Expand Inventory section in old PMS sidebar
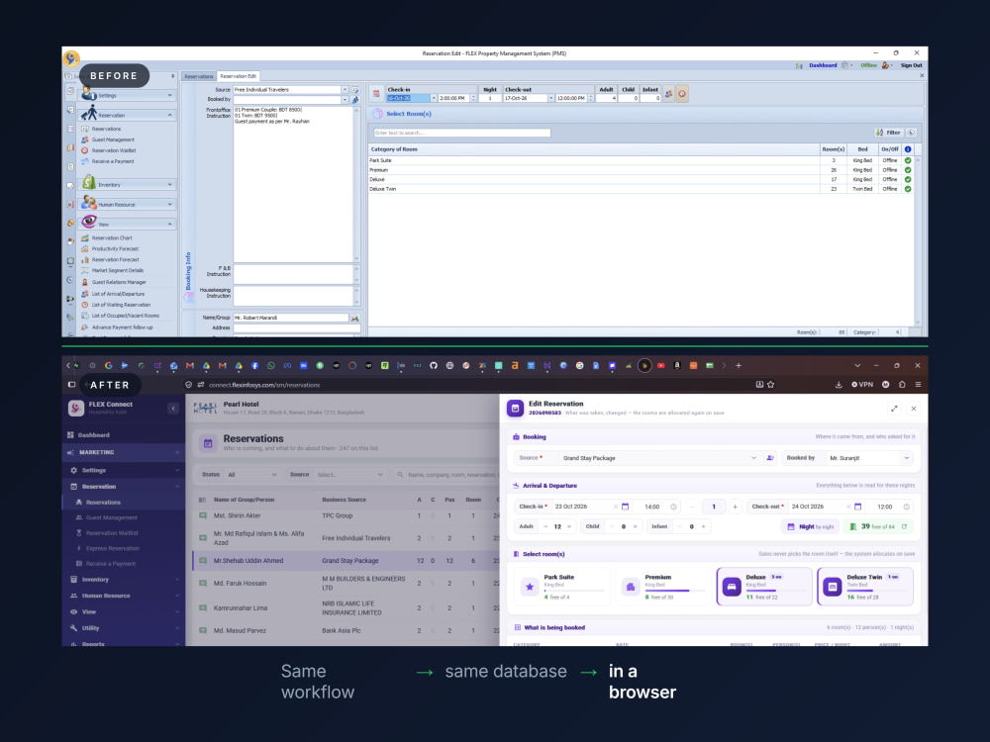The image size is (990, 742). tap(127, 185)
